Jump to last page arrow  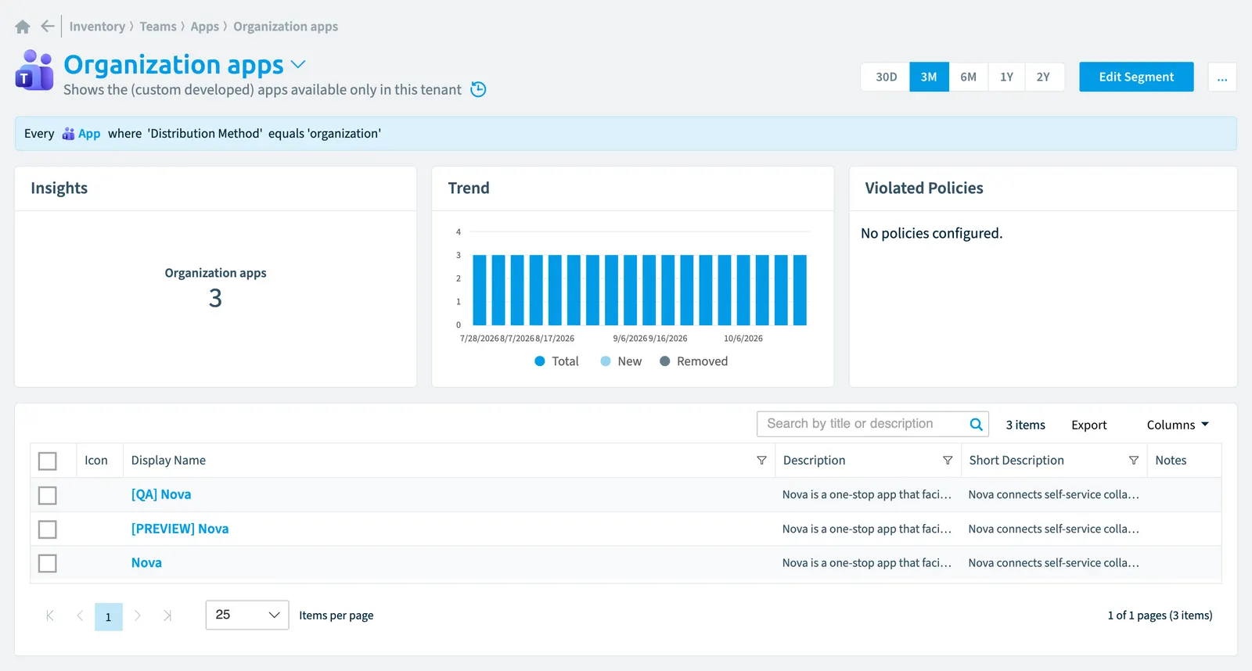point(167,615)
